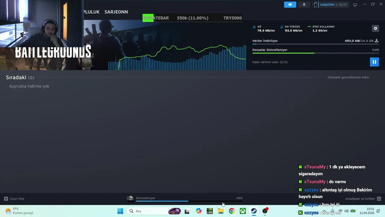This screenshot has height=217, width=385.
Task: Open the Wi-Fi network tray icon
Action: [340, 211]
